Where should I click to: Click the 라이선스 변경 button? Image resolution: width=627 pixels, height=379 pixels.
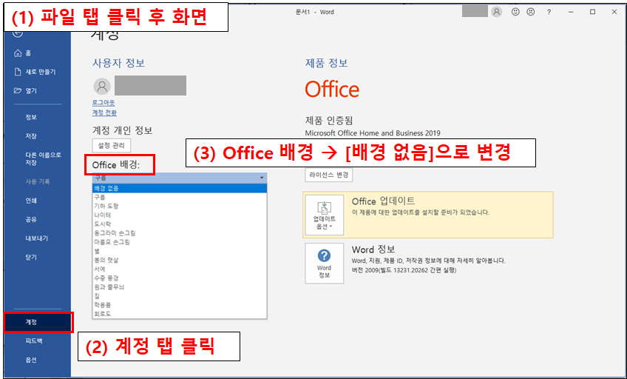(329, 175)
